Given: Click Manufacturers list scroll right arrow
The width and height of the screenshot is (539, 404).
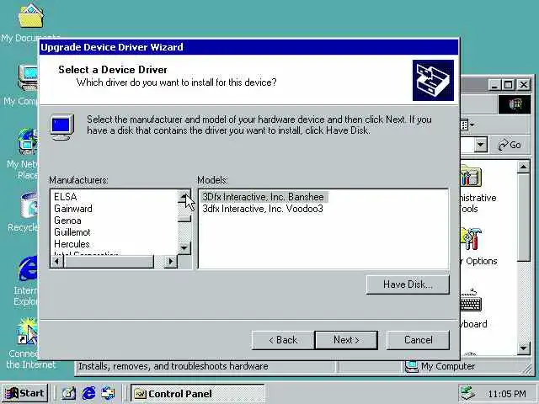Looking at the screenshot, I should click(170, 262).
